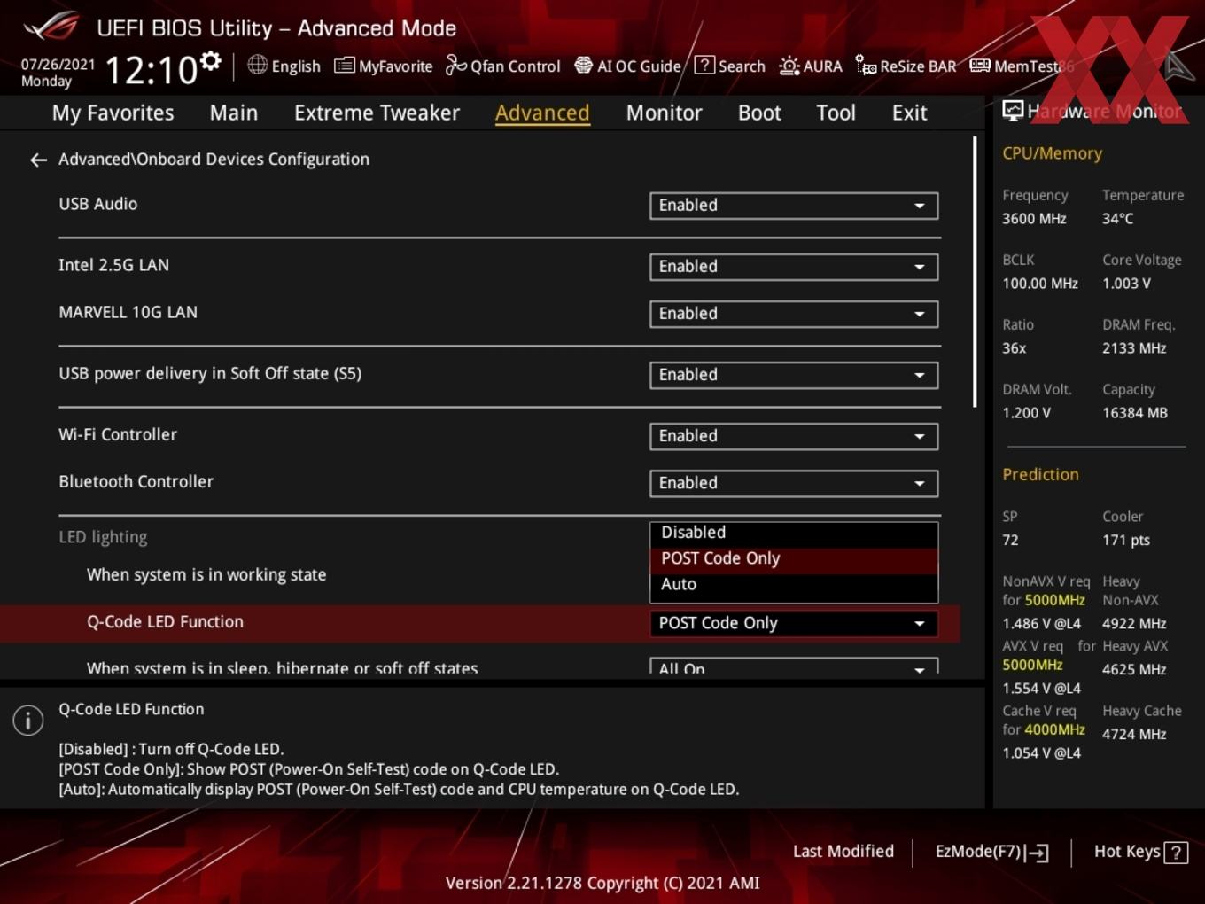Click the 3600 MHz frequency value
The image size is (1205, 904).
pyautogui.click(x=1034, y=219)
